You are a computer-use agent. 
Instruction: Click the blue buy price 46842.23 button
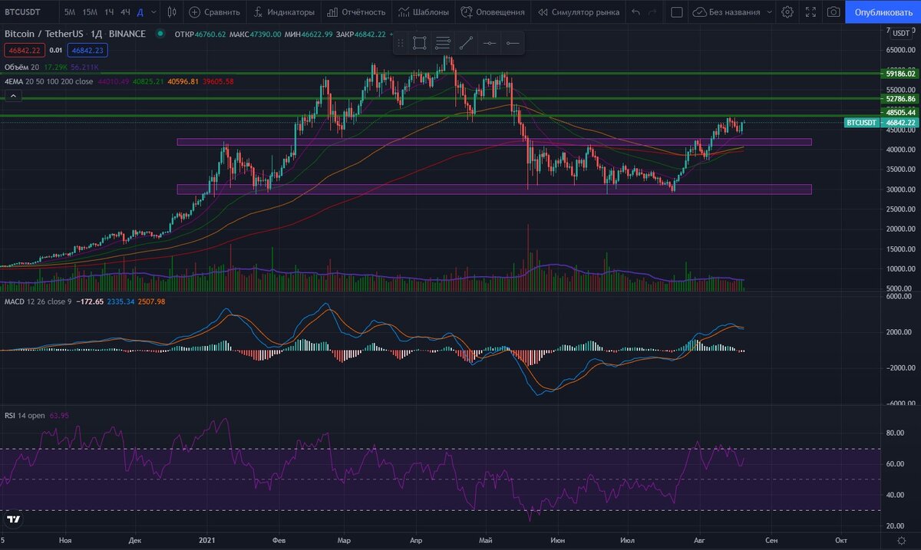pos(87,50)
